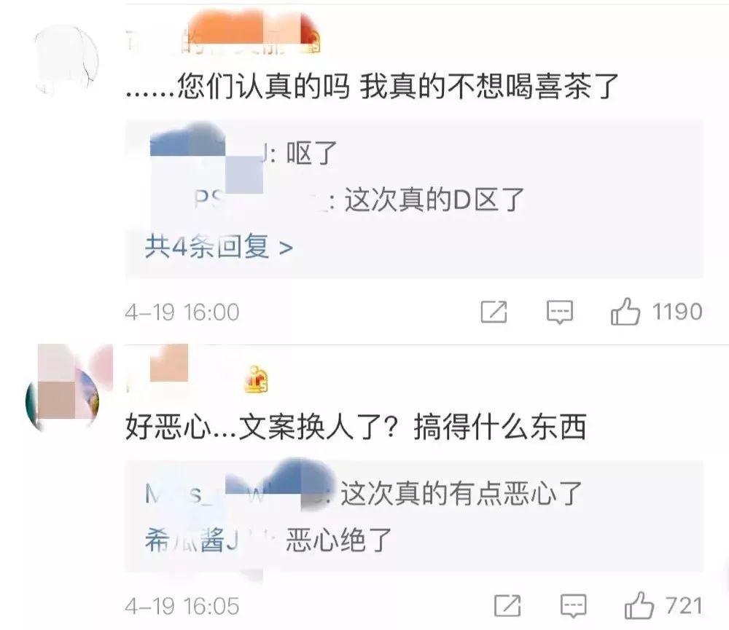Expand 共4条回复 replies
The height and width of the screenshot is (630, 729).
(219, 247)
